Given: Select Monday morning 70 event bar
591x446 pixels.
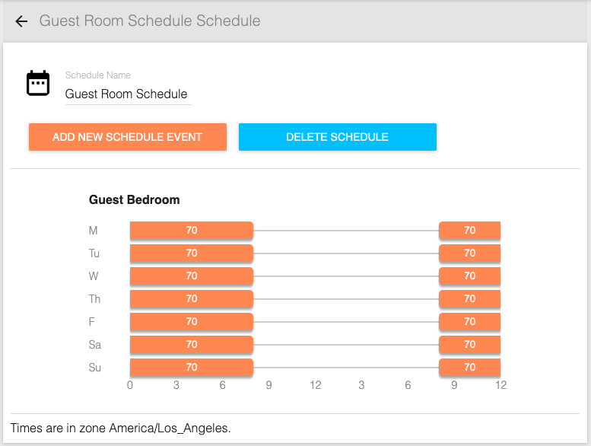Looking at the screenshot, I should [x=192, y=231].
